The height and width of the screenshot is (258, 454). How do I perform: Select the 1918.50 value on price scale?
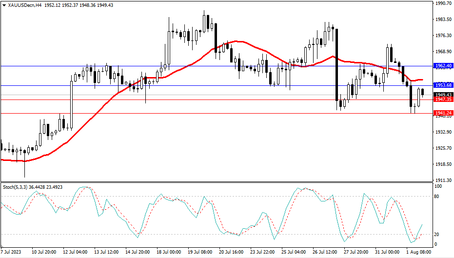pyautogui.click(x=443, y=164)
